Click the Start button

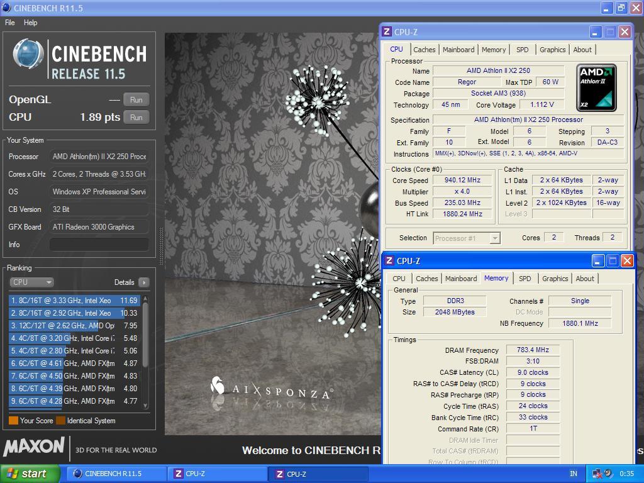[30, 474]
